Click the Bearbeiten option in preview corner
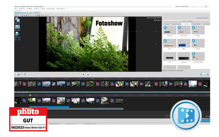The height and width of the screenshot is (137, 219). (x=158, y=20)
